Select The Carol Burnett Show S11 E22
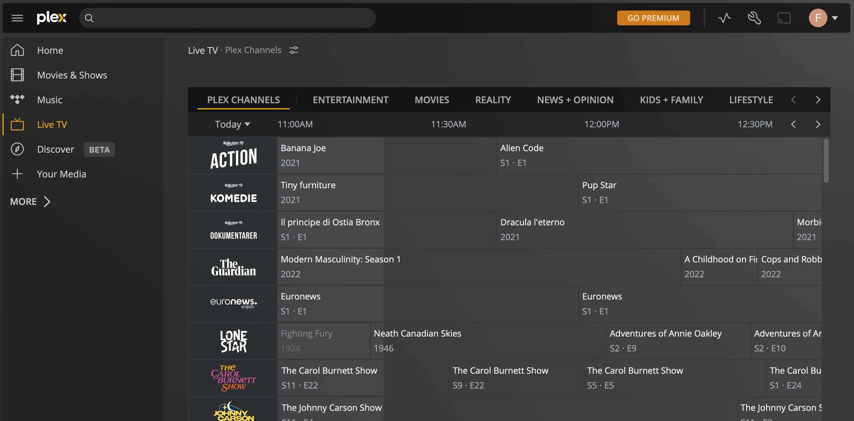The image size is (854, 421). coord(363,378)
